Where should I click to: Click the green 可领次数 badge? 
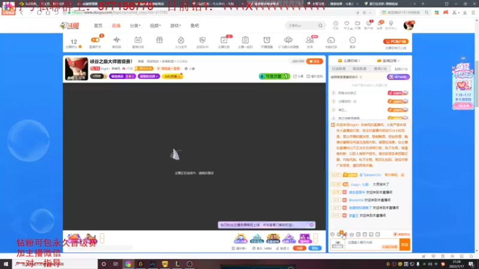(274, 77)
